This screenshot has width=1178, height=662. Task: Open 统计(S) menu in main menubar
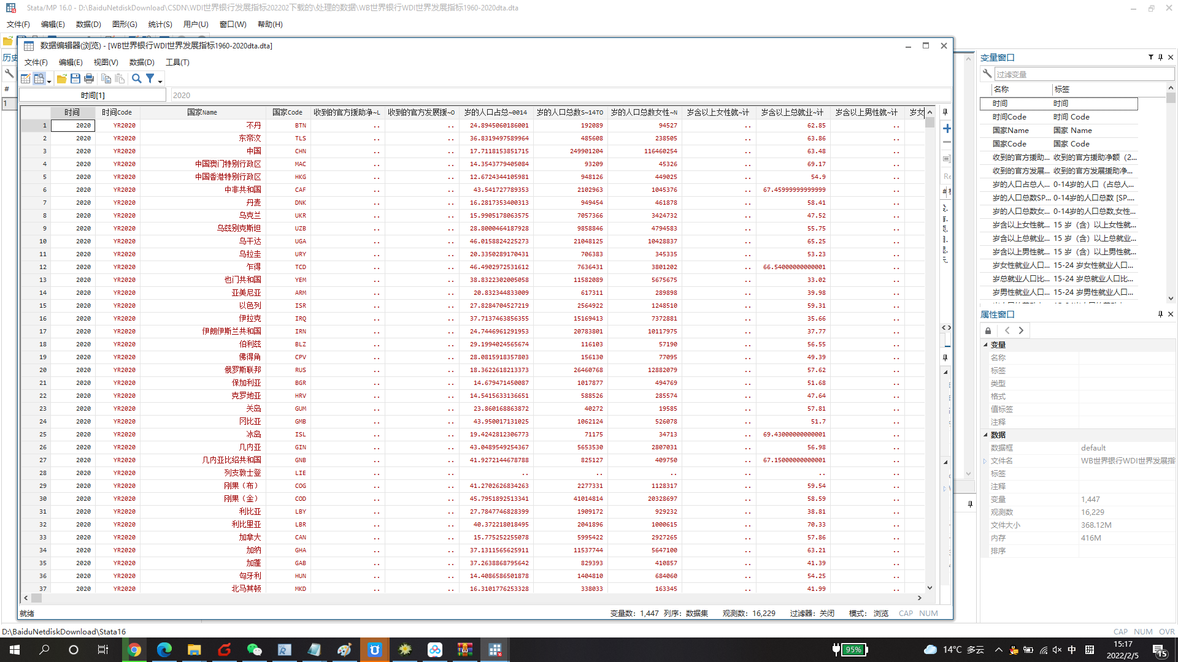click(x=160, y=24)
